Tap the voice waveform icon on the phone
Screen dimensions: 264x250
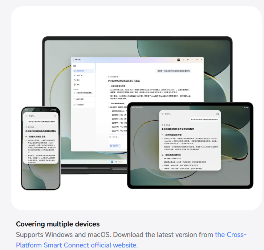27,116
